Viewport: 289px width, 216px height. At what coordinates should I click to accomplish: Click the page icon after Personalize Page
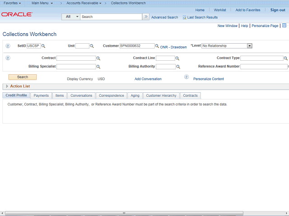(284, 26)
